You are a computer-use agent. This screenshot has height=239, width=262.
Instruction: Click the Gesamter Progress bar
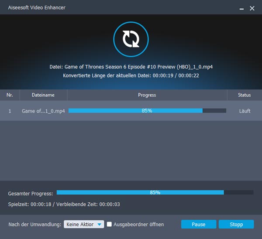(x=155, y=192)
